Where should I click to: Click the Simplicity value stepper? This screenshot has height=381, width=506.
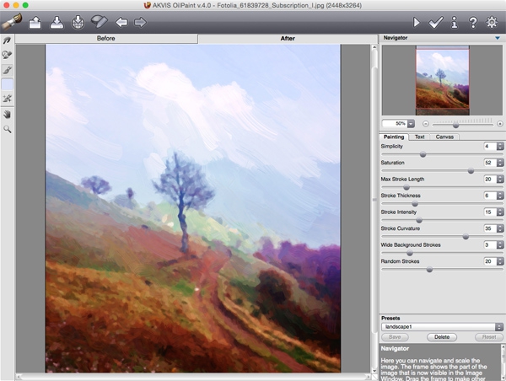pyautogui.click(x=500, y=147)
